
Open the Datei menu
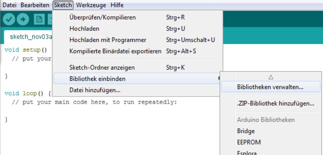pyautogui.click(x=10, y=5)
